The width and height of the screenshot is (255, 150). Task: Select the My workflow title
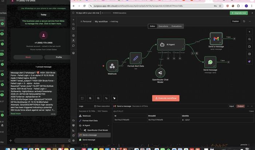(101, 21)
